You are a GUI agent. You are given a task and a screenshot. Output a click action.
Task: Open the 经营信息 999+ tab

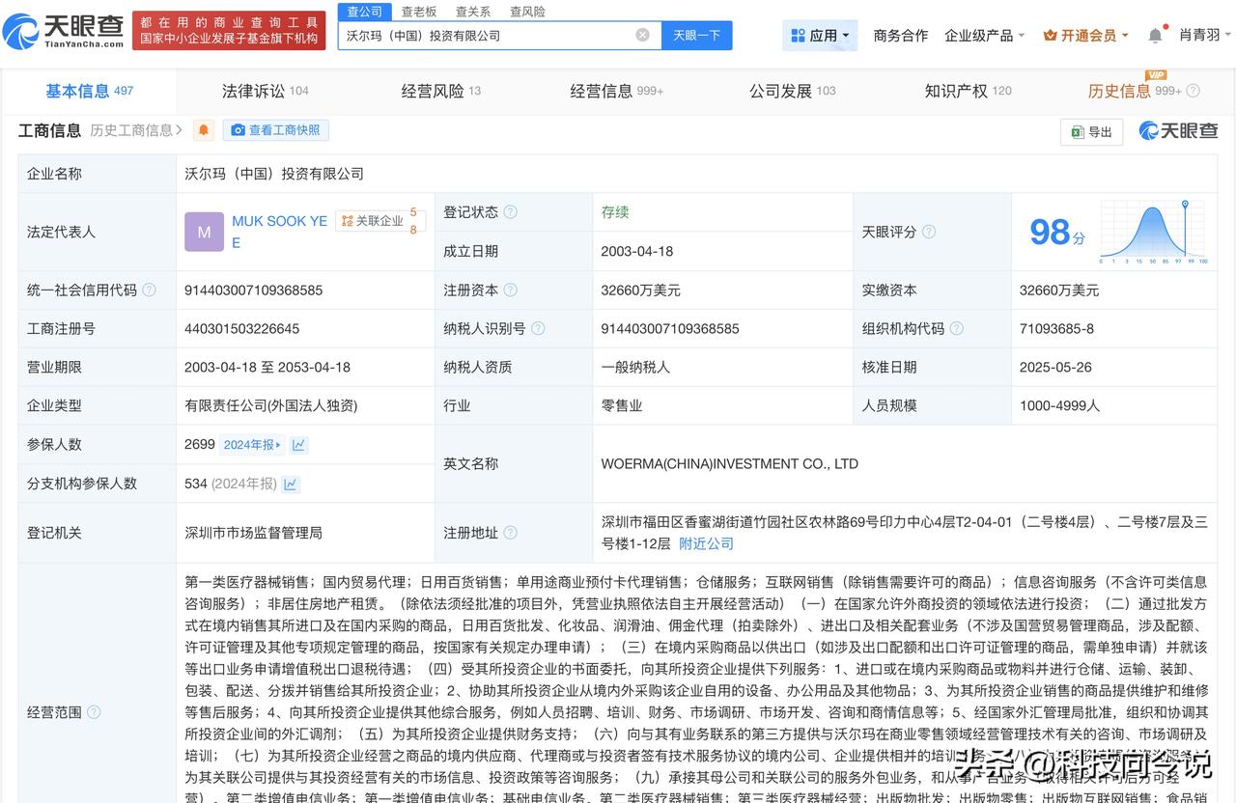[616, 91]
